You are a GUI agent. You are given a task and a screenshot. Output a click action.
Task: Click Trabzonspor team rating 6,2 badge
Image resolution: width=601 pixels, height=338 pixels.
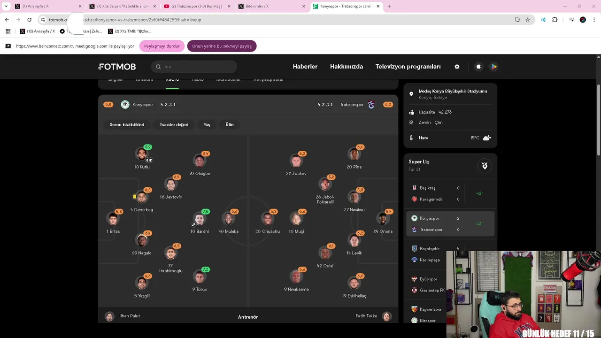click(388, 105)
